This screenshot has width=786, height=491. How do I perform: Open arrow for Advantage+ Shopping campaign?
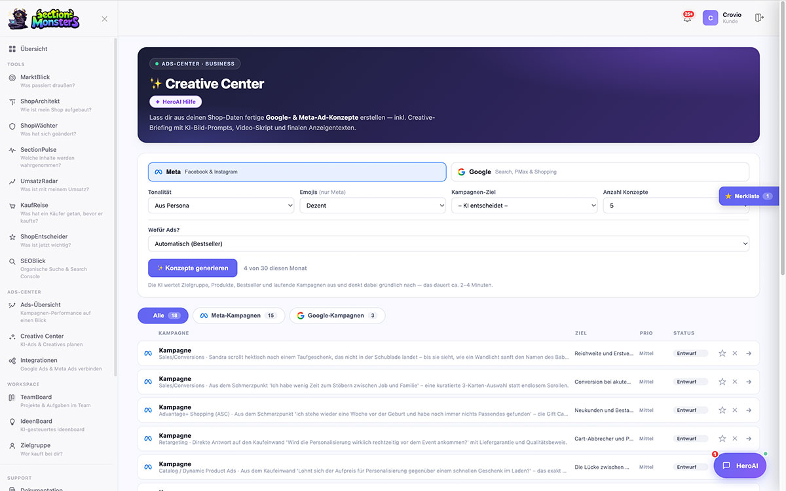749,410
